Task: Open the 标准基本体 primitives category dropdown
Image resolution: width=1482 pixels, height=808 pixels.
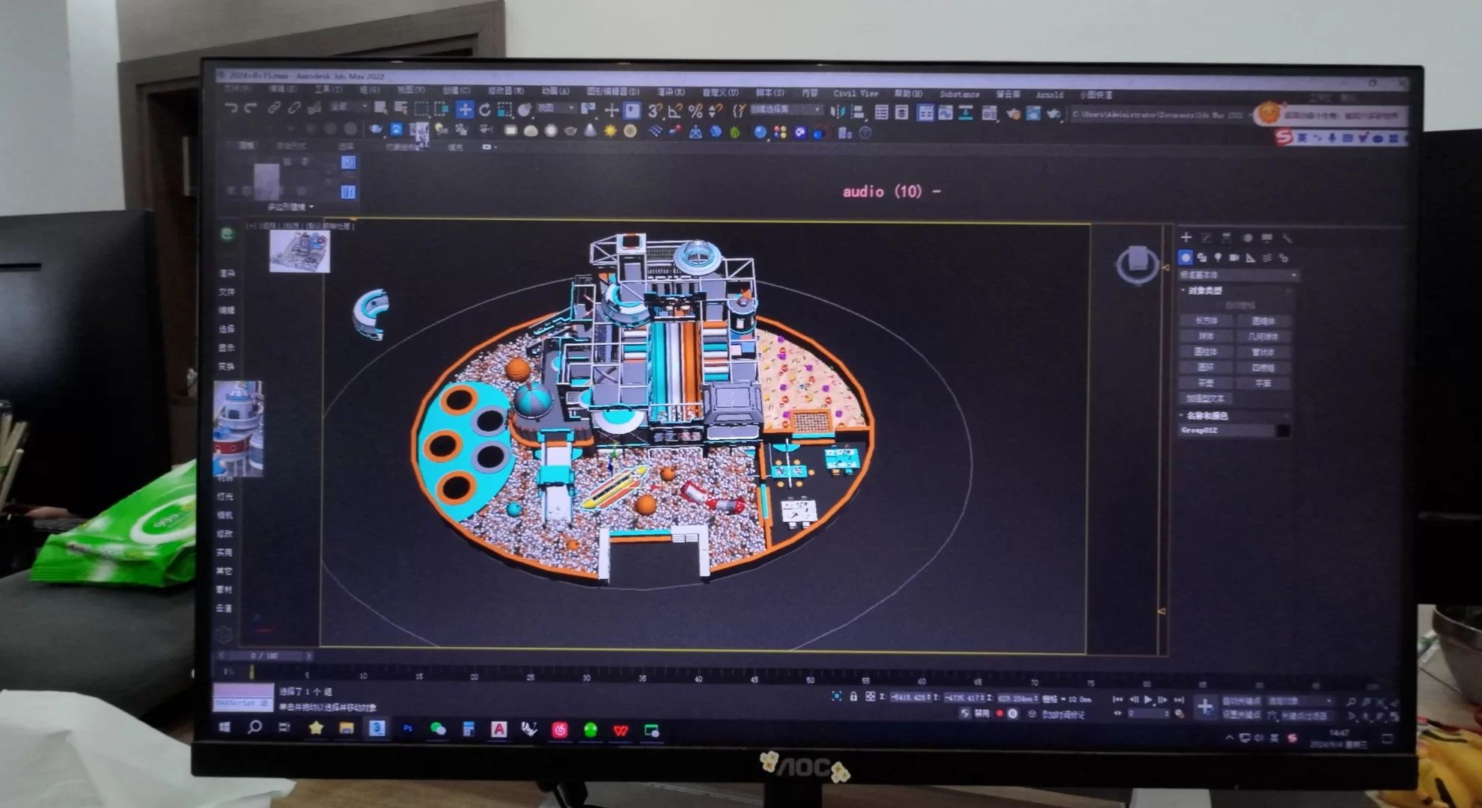Action: pyautogui.click(x=1238, y=275)
